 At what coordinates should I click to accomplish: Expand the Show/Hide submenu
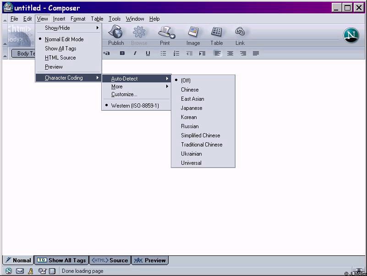69,28
